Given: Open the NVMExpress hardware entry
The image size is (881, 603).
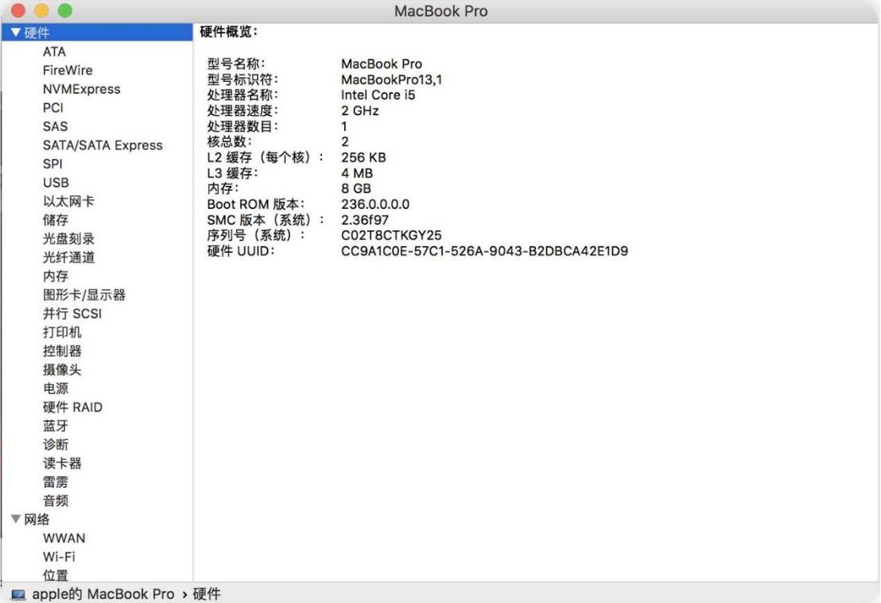Looking at the screenshot, I should tap(81, 89).
